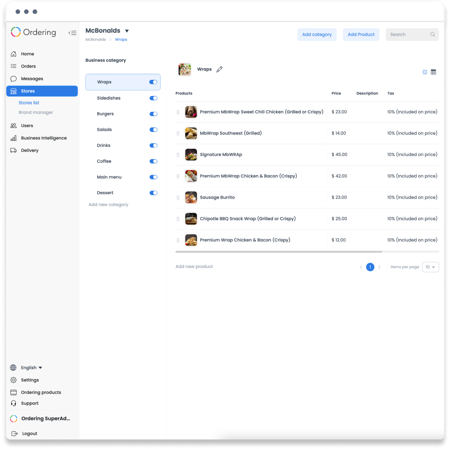This screenshot has height=449, width=450.
Task: Click drag handle of MbWrap Southwest row
Action: 178,133
